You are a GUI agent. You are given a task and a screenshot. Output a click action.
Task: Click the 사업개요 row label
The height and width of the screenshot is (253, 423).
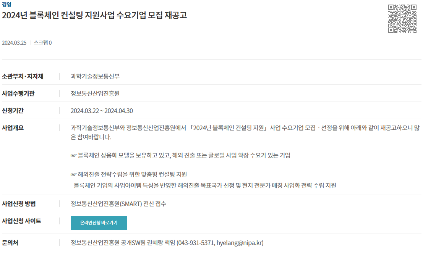click(13, 128)
